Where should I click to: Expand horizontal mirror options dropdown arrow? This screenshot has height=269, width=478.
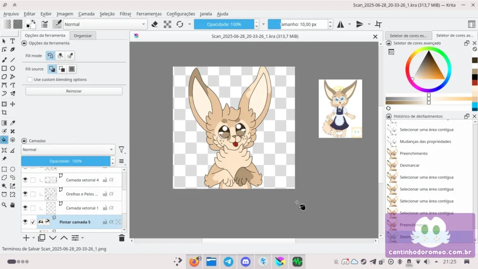pos(350,24)
